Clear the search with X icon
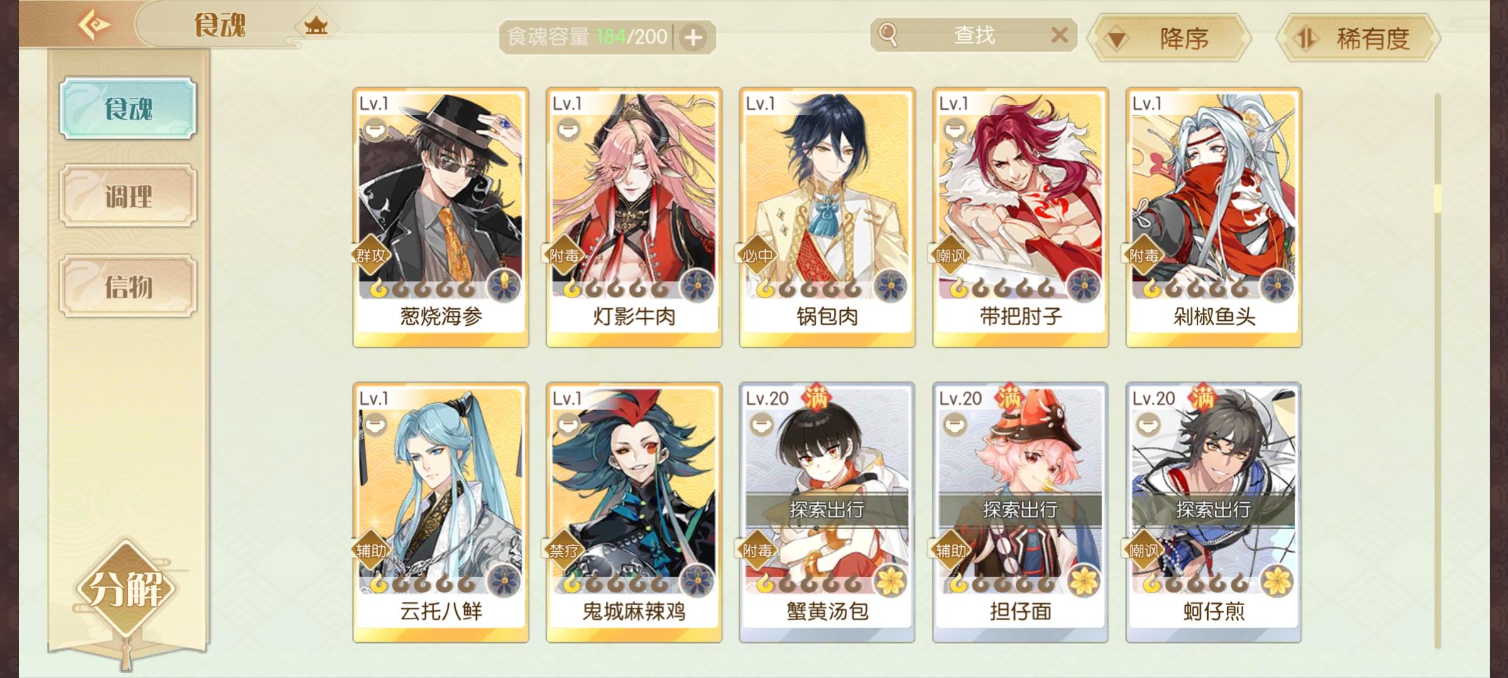 point(1060,35)
